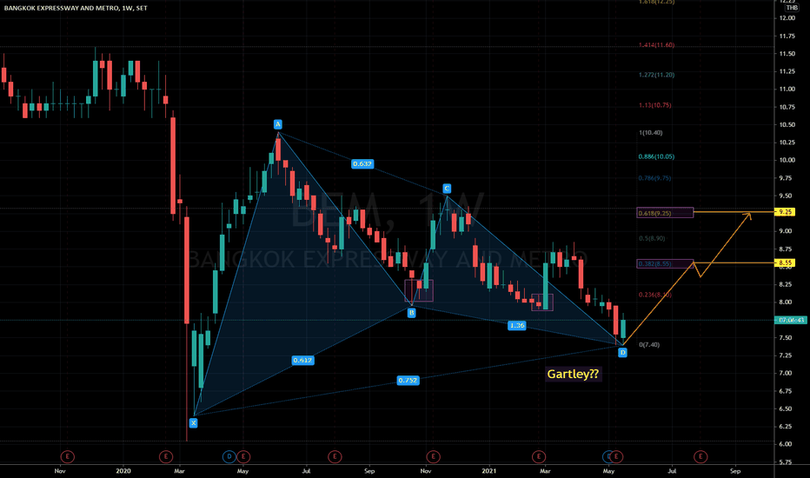The image size is (810, 478).
Task: Select the 1.272(11.20) Fibonacci level label
Action: [656, 75]
